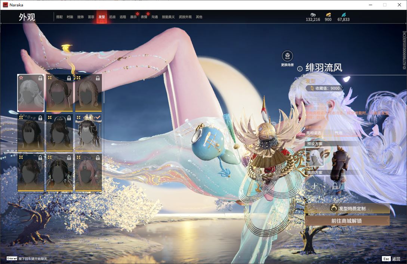Click the teal feather currency icon above 67,833
407x264 pixels.
[x=344, y=15]
